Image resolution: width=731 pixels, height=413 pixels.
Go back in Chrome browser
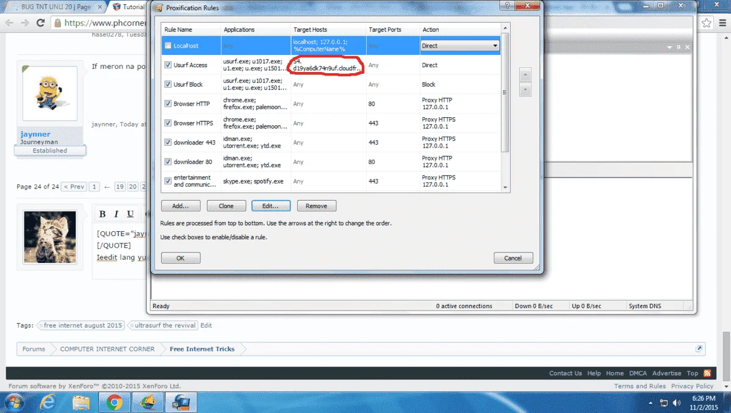tap(9, 23)
